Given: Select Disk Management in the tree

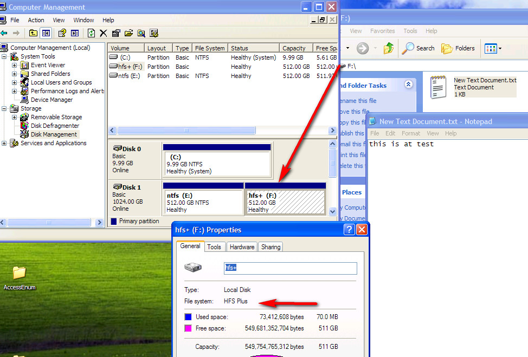Looking at the screenshot, I should coord(54,134).
